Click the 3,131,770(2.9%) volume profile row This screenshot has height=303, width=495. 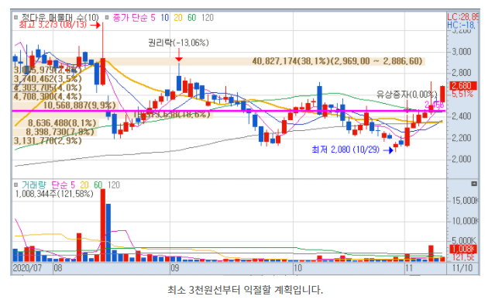48,140
